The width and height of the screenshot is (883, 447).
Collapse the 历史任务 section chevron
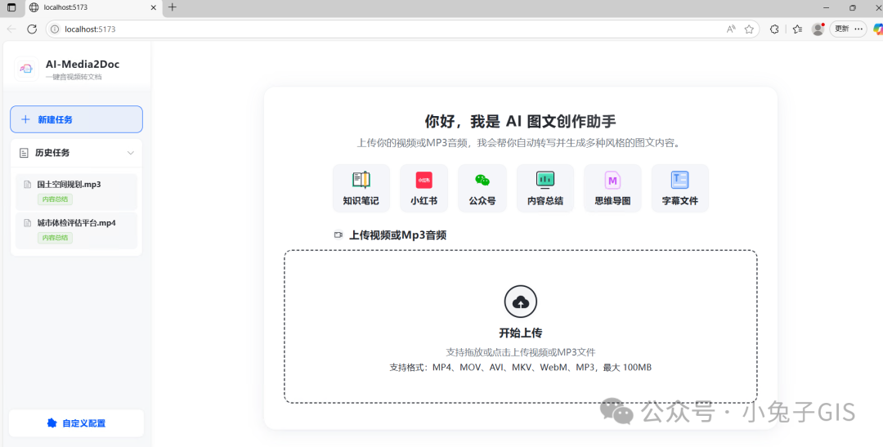tap(131, 153)
